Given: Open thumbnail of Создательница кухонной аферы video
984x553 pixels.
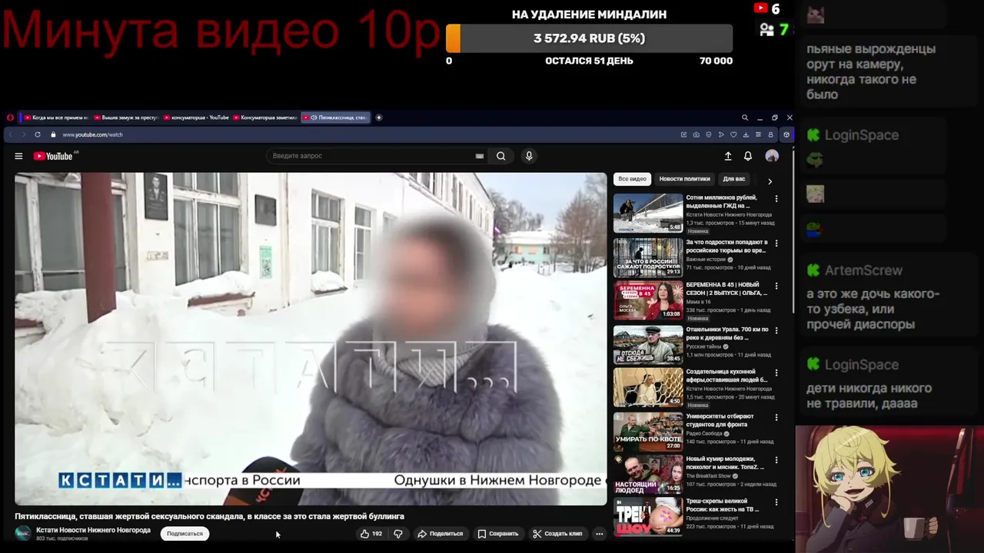Looking at the screenshot, I should tap(647, 388).
